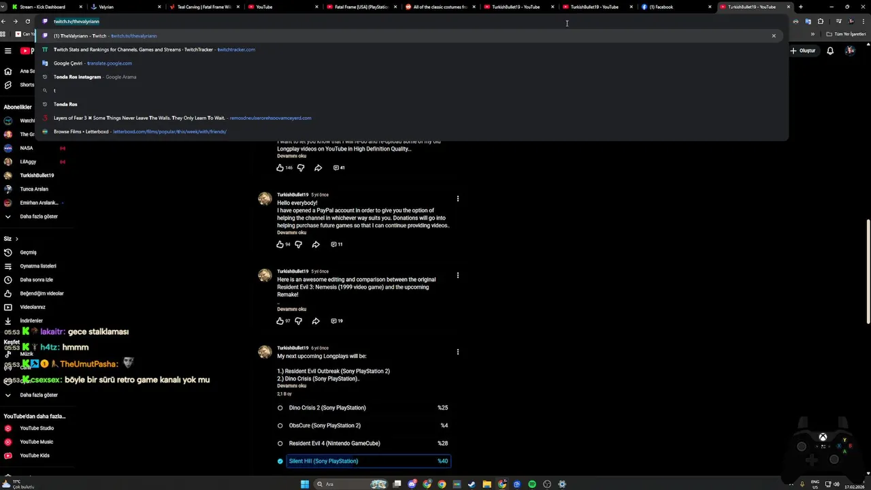Open Windows Start menu
The image size is (871, 490).
pyautogui.click(x=305, y=485)
